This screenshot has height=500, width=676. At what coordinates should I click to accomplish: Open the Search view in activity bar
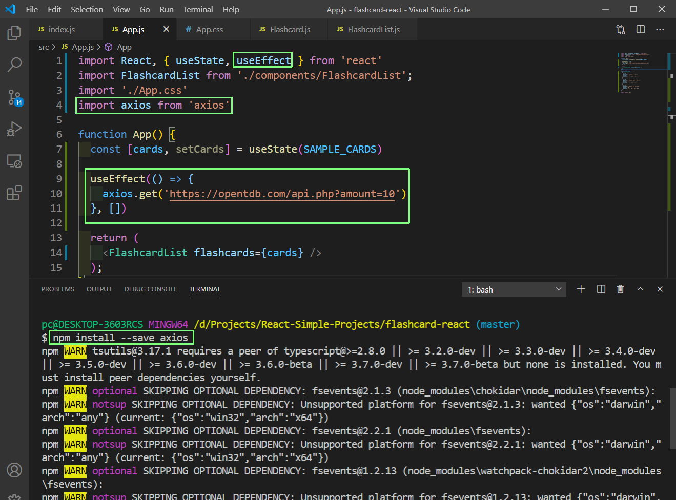point(14,65)
